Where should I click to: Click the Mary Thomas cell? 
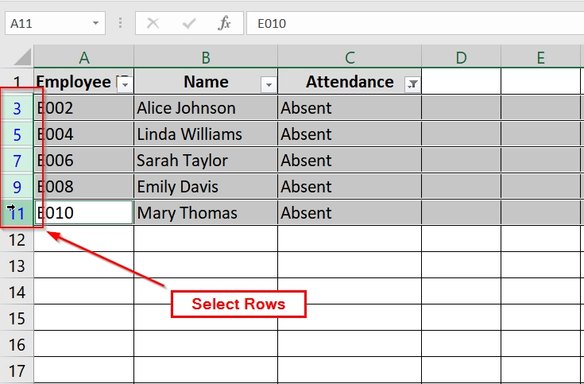click(x=206, y=212)
